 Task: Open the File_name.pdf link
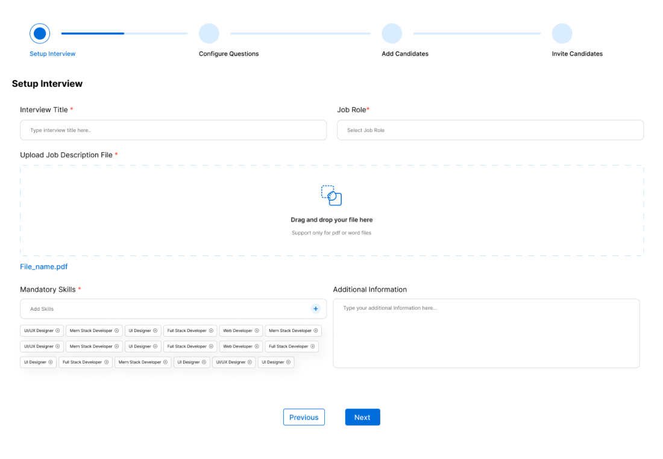click(x=44, y=267)
